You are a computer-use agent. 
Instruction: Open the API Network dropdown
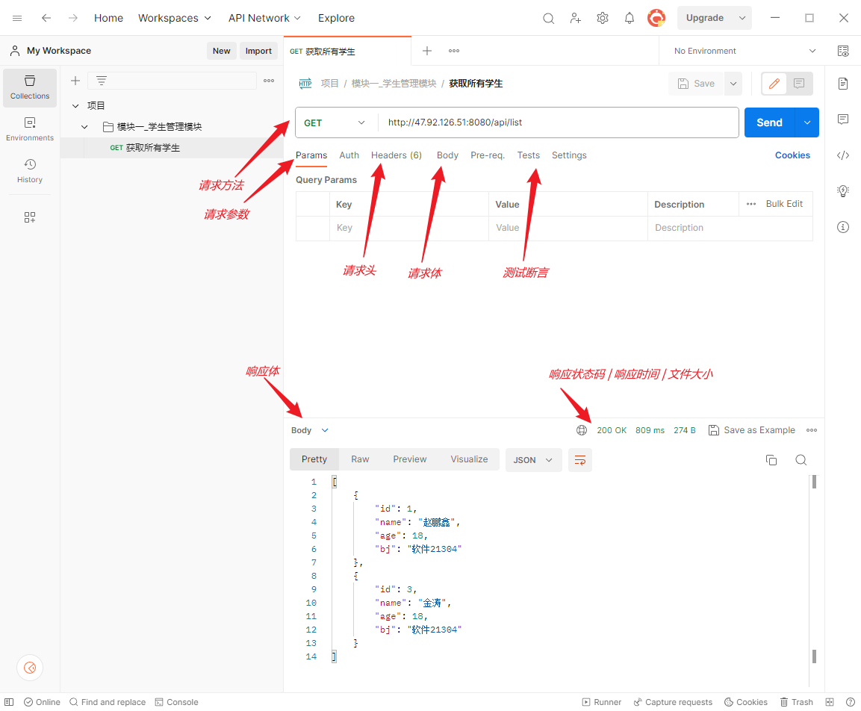[264, 18]
